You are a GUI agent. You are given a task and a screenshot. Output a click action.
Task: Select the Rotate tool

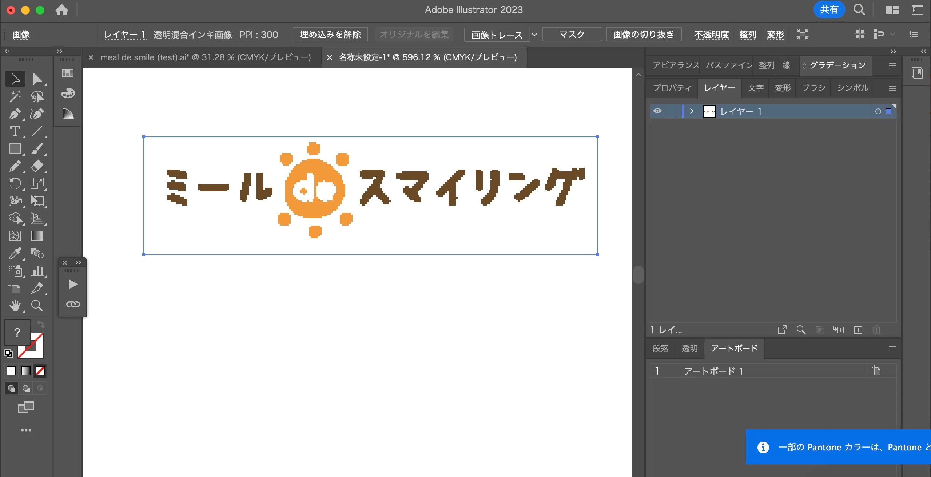pos(15,183)
